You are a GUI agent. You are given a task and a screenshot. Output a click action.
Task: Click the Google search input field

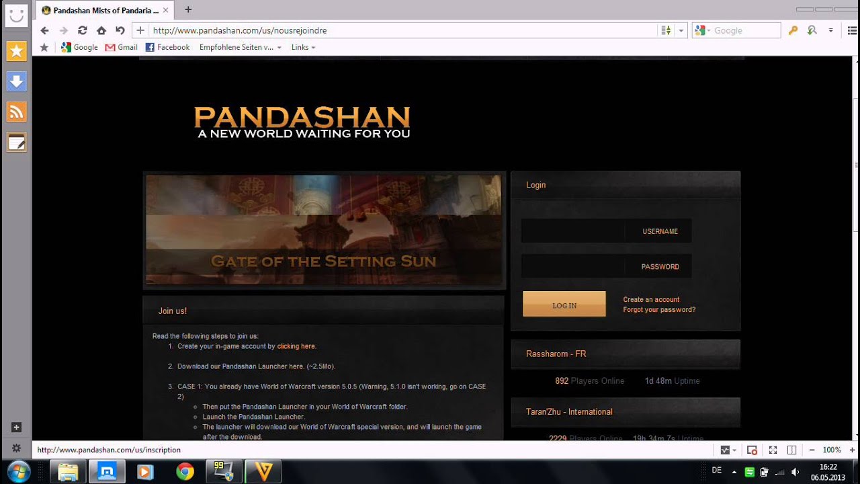coord(746,30)
